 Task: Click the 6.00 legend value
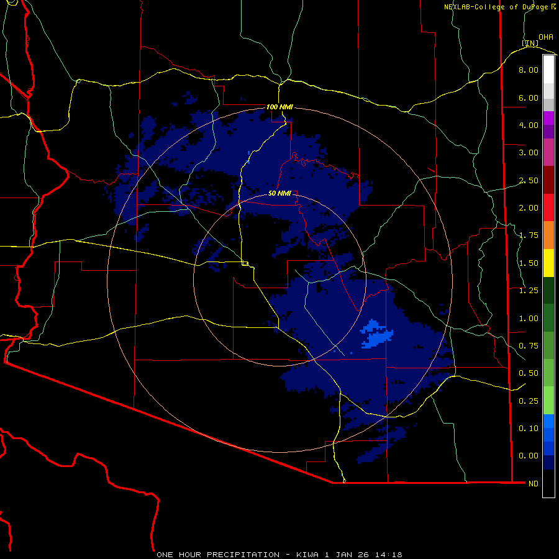(529, 98)
